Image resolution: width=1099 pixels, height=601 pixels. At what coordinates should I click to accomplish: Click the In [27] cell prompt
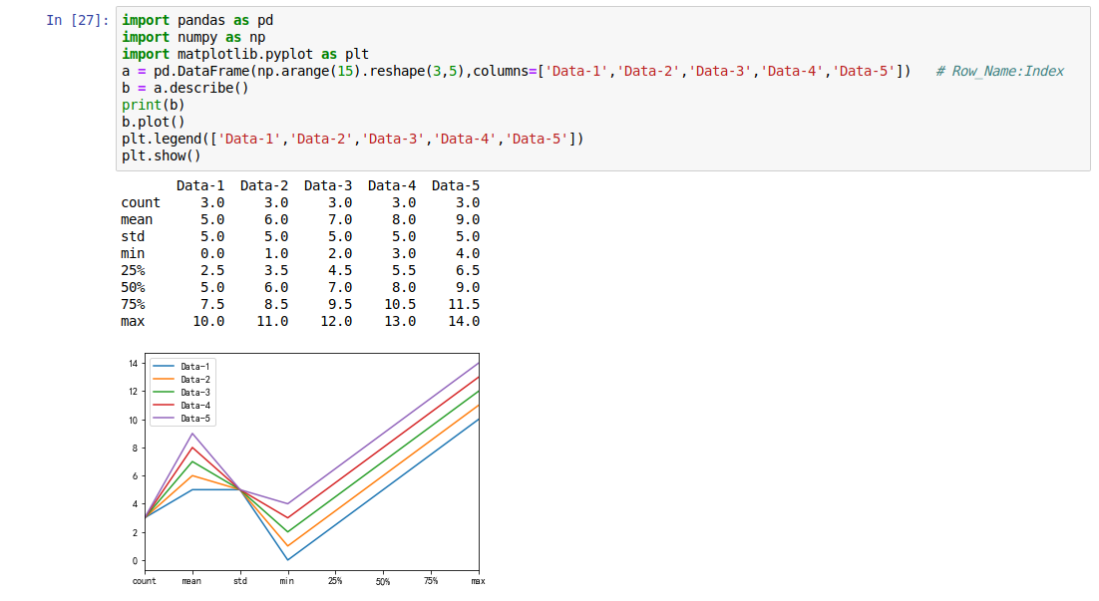[x=78, y=20]
